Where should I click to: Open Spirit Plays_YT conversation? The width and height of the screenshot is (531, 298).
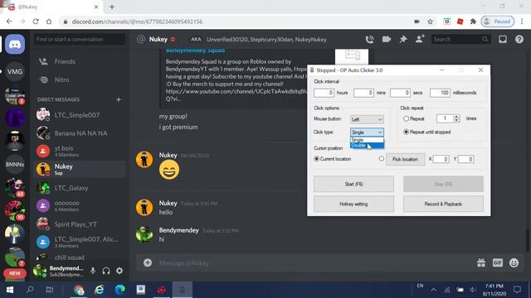pyautogui.click(x=80, y=224)
